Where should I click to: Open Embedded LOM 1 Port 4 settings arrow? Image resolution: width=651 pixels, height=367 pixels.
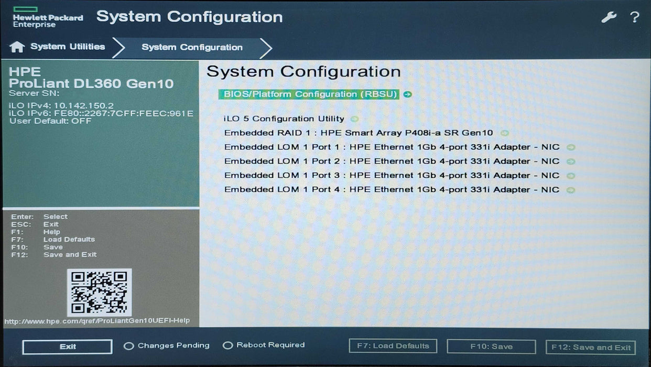(571, 189)
